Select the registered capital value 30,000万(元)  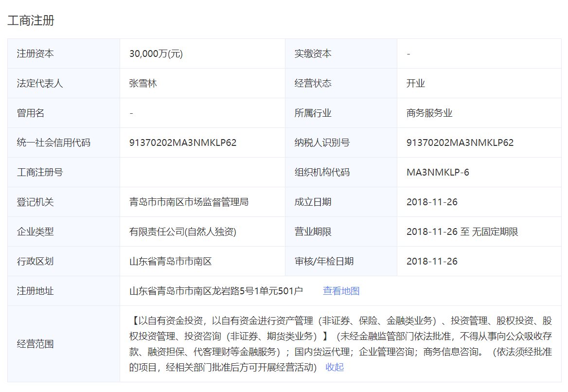coord(156,54)
